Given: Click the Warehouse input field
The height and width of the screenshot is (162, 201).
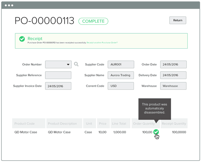Looking at the screenshot, I should pos(173,86).
